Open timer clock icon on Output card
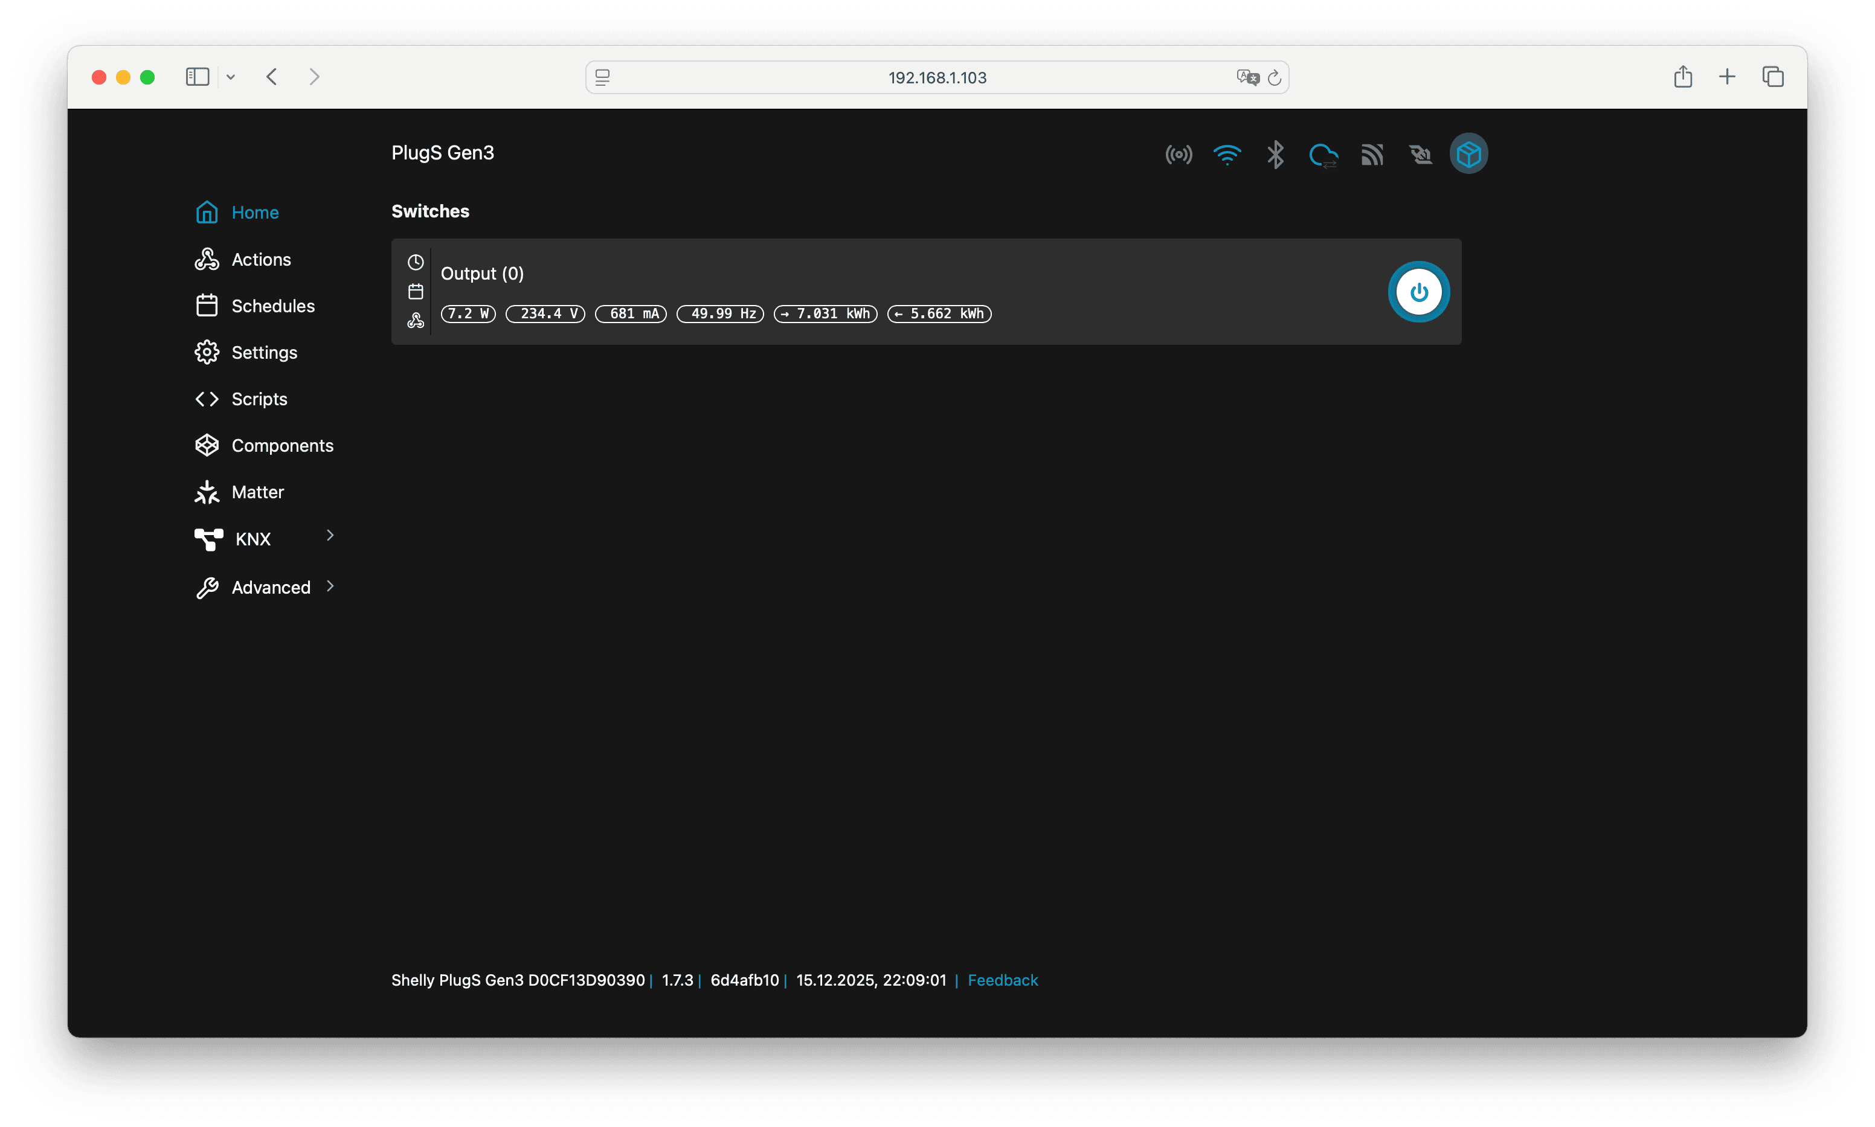 pyautogui.click(x=416, y=262)
